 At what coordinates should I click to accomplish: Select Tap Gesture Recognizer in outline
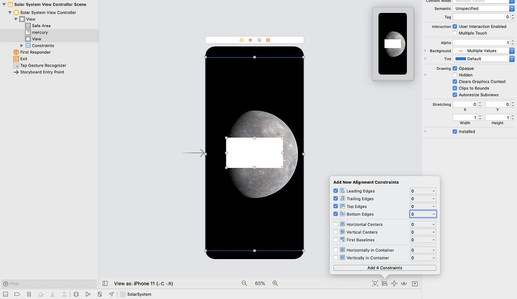(x=43, y=65)
